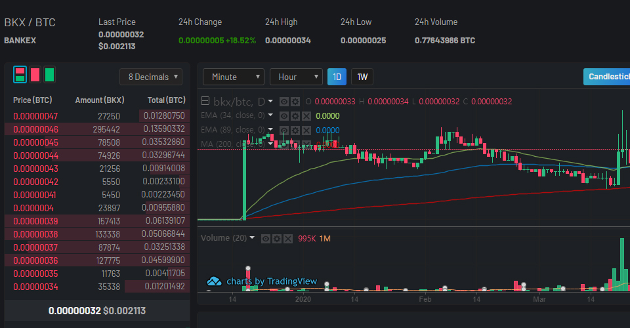Click the 24h Volume value 0.77643986 BTC

(445, 41)
